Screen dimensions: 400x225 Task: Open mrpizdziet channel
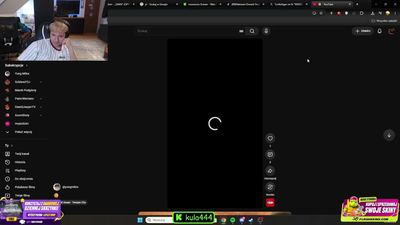coord(22,124)
